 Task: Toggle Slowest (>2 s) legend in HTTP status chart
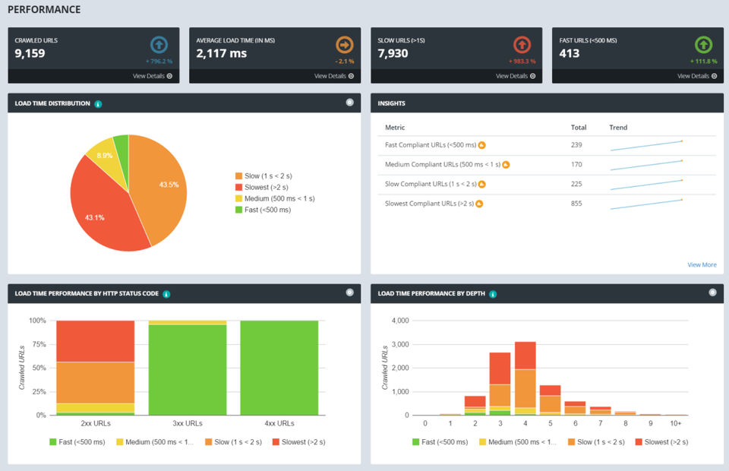[x=299, y=441]
